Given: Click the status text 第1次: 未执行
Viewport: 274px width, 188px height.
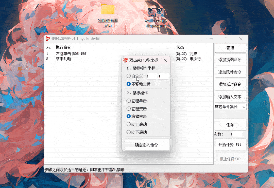Looking at the screenshot, I should 189,59.
